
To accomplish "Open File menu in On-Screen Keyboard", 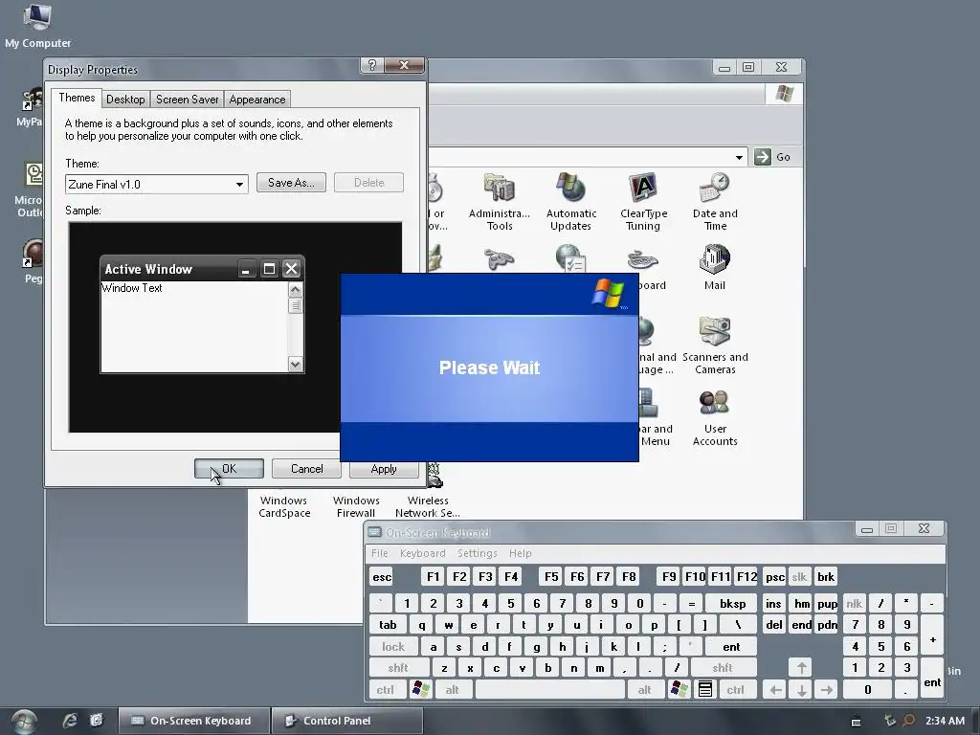I will pos(379,553).
